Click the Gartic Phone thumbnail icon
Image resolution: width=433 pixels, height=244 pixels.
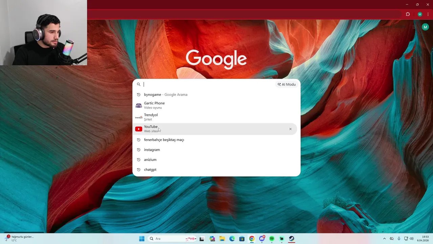coord(139,105)
